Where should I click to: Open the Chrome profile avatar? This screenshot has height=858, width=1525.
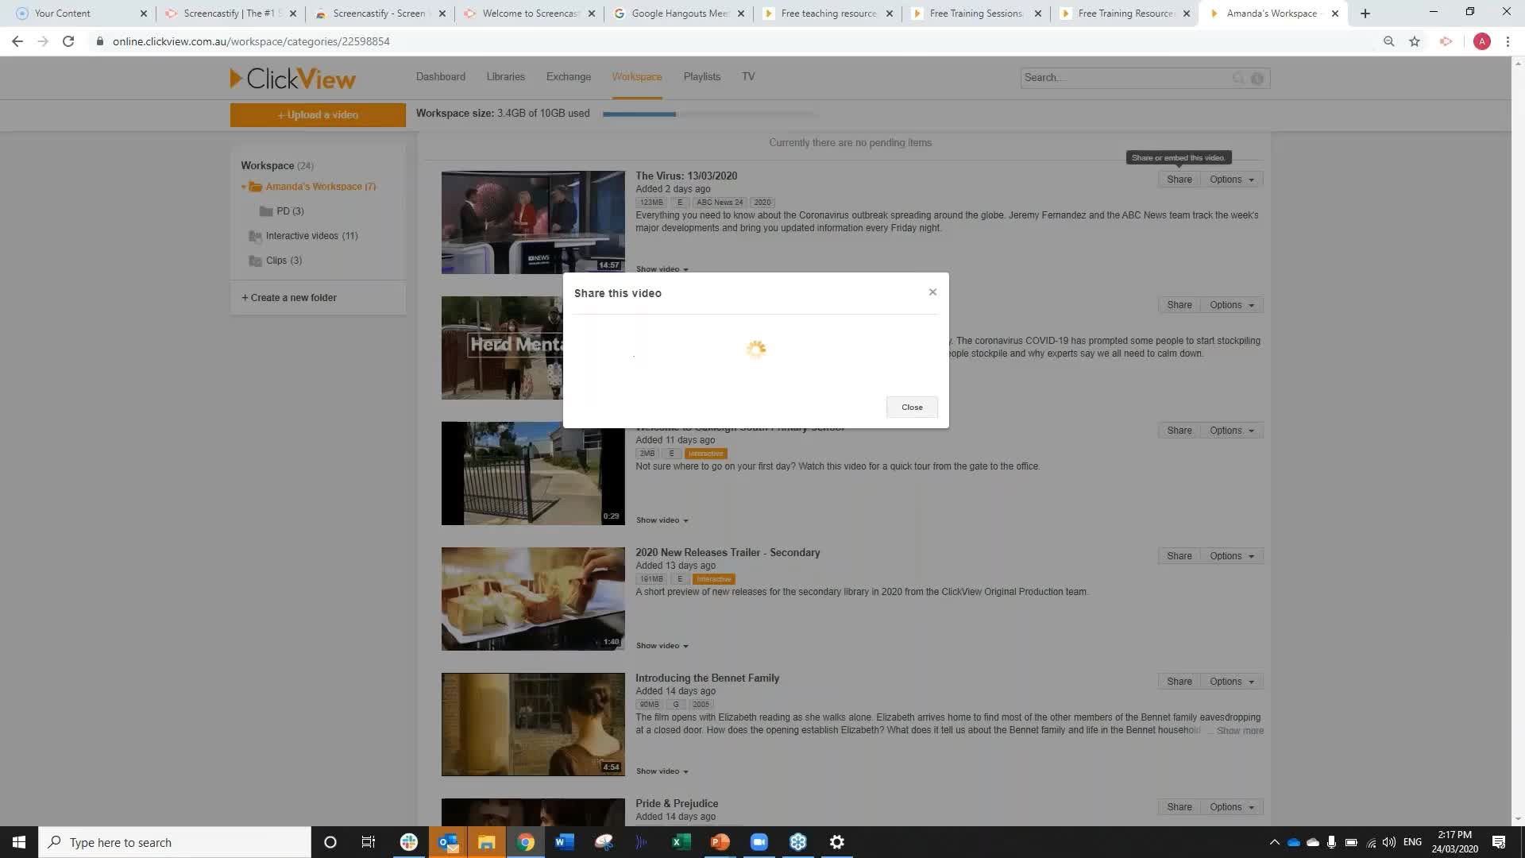1481,41
